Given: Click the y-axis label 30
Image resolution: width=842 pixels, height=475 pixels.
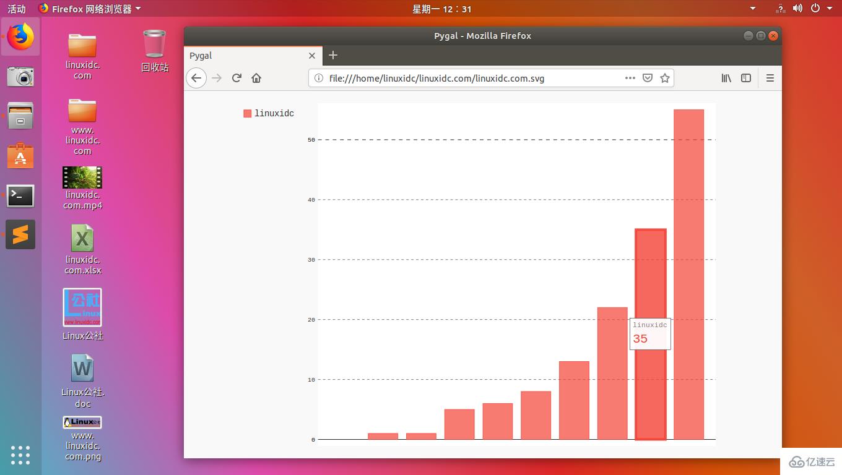Looking at the screenshot, I should click(x=311, y=260).
